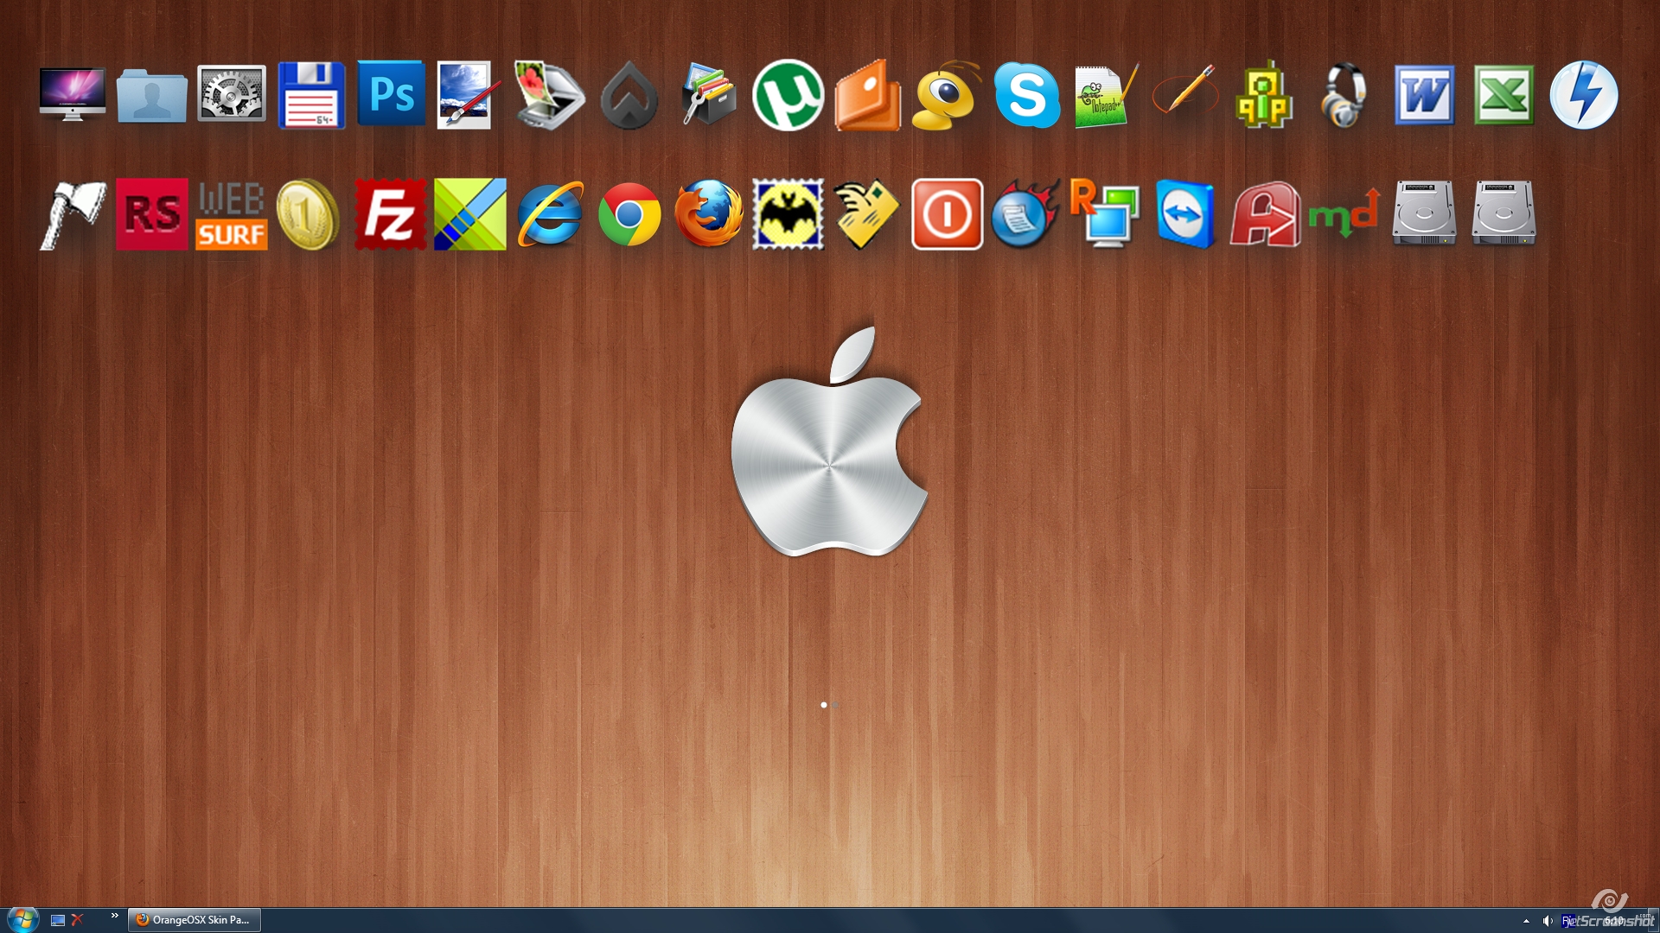This screenshot has width=1660, height=933.
Task: Open Microsoft Excel icon
Action: (x=1504, y=95)
